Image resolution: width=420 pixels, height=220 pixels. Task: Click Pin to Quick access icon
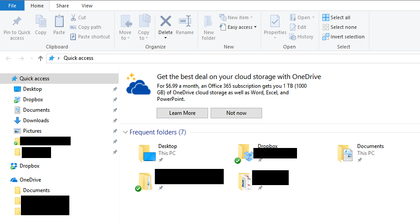[x=17, y=21]
